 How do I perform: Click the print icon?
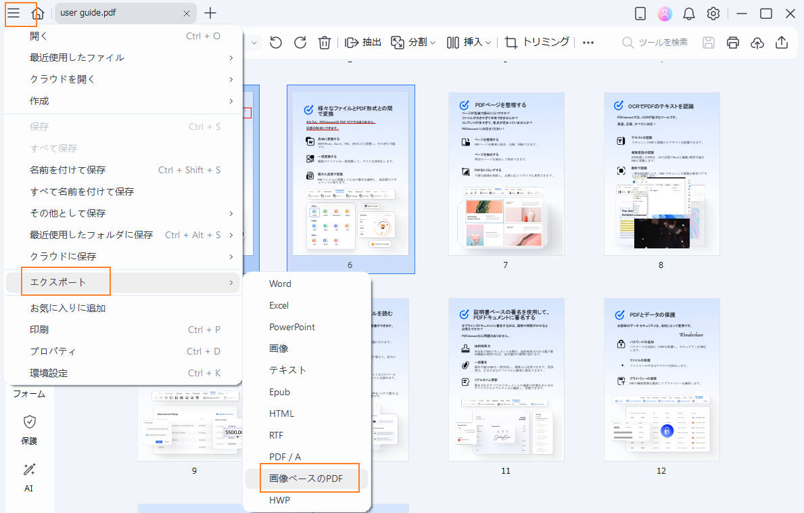[733, 42]
